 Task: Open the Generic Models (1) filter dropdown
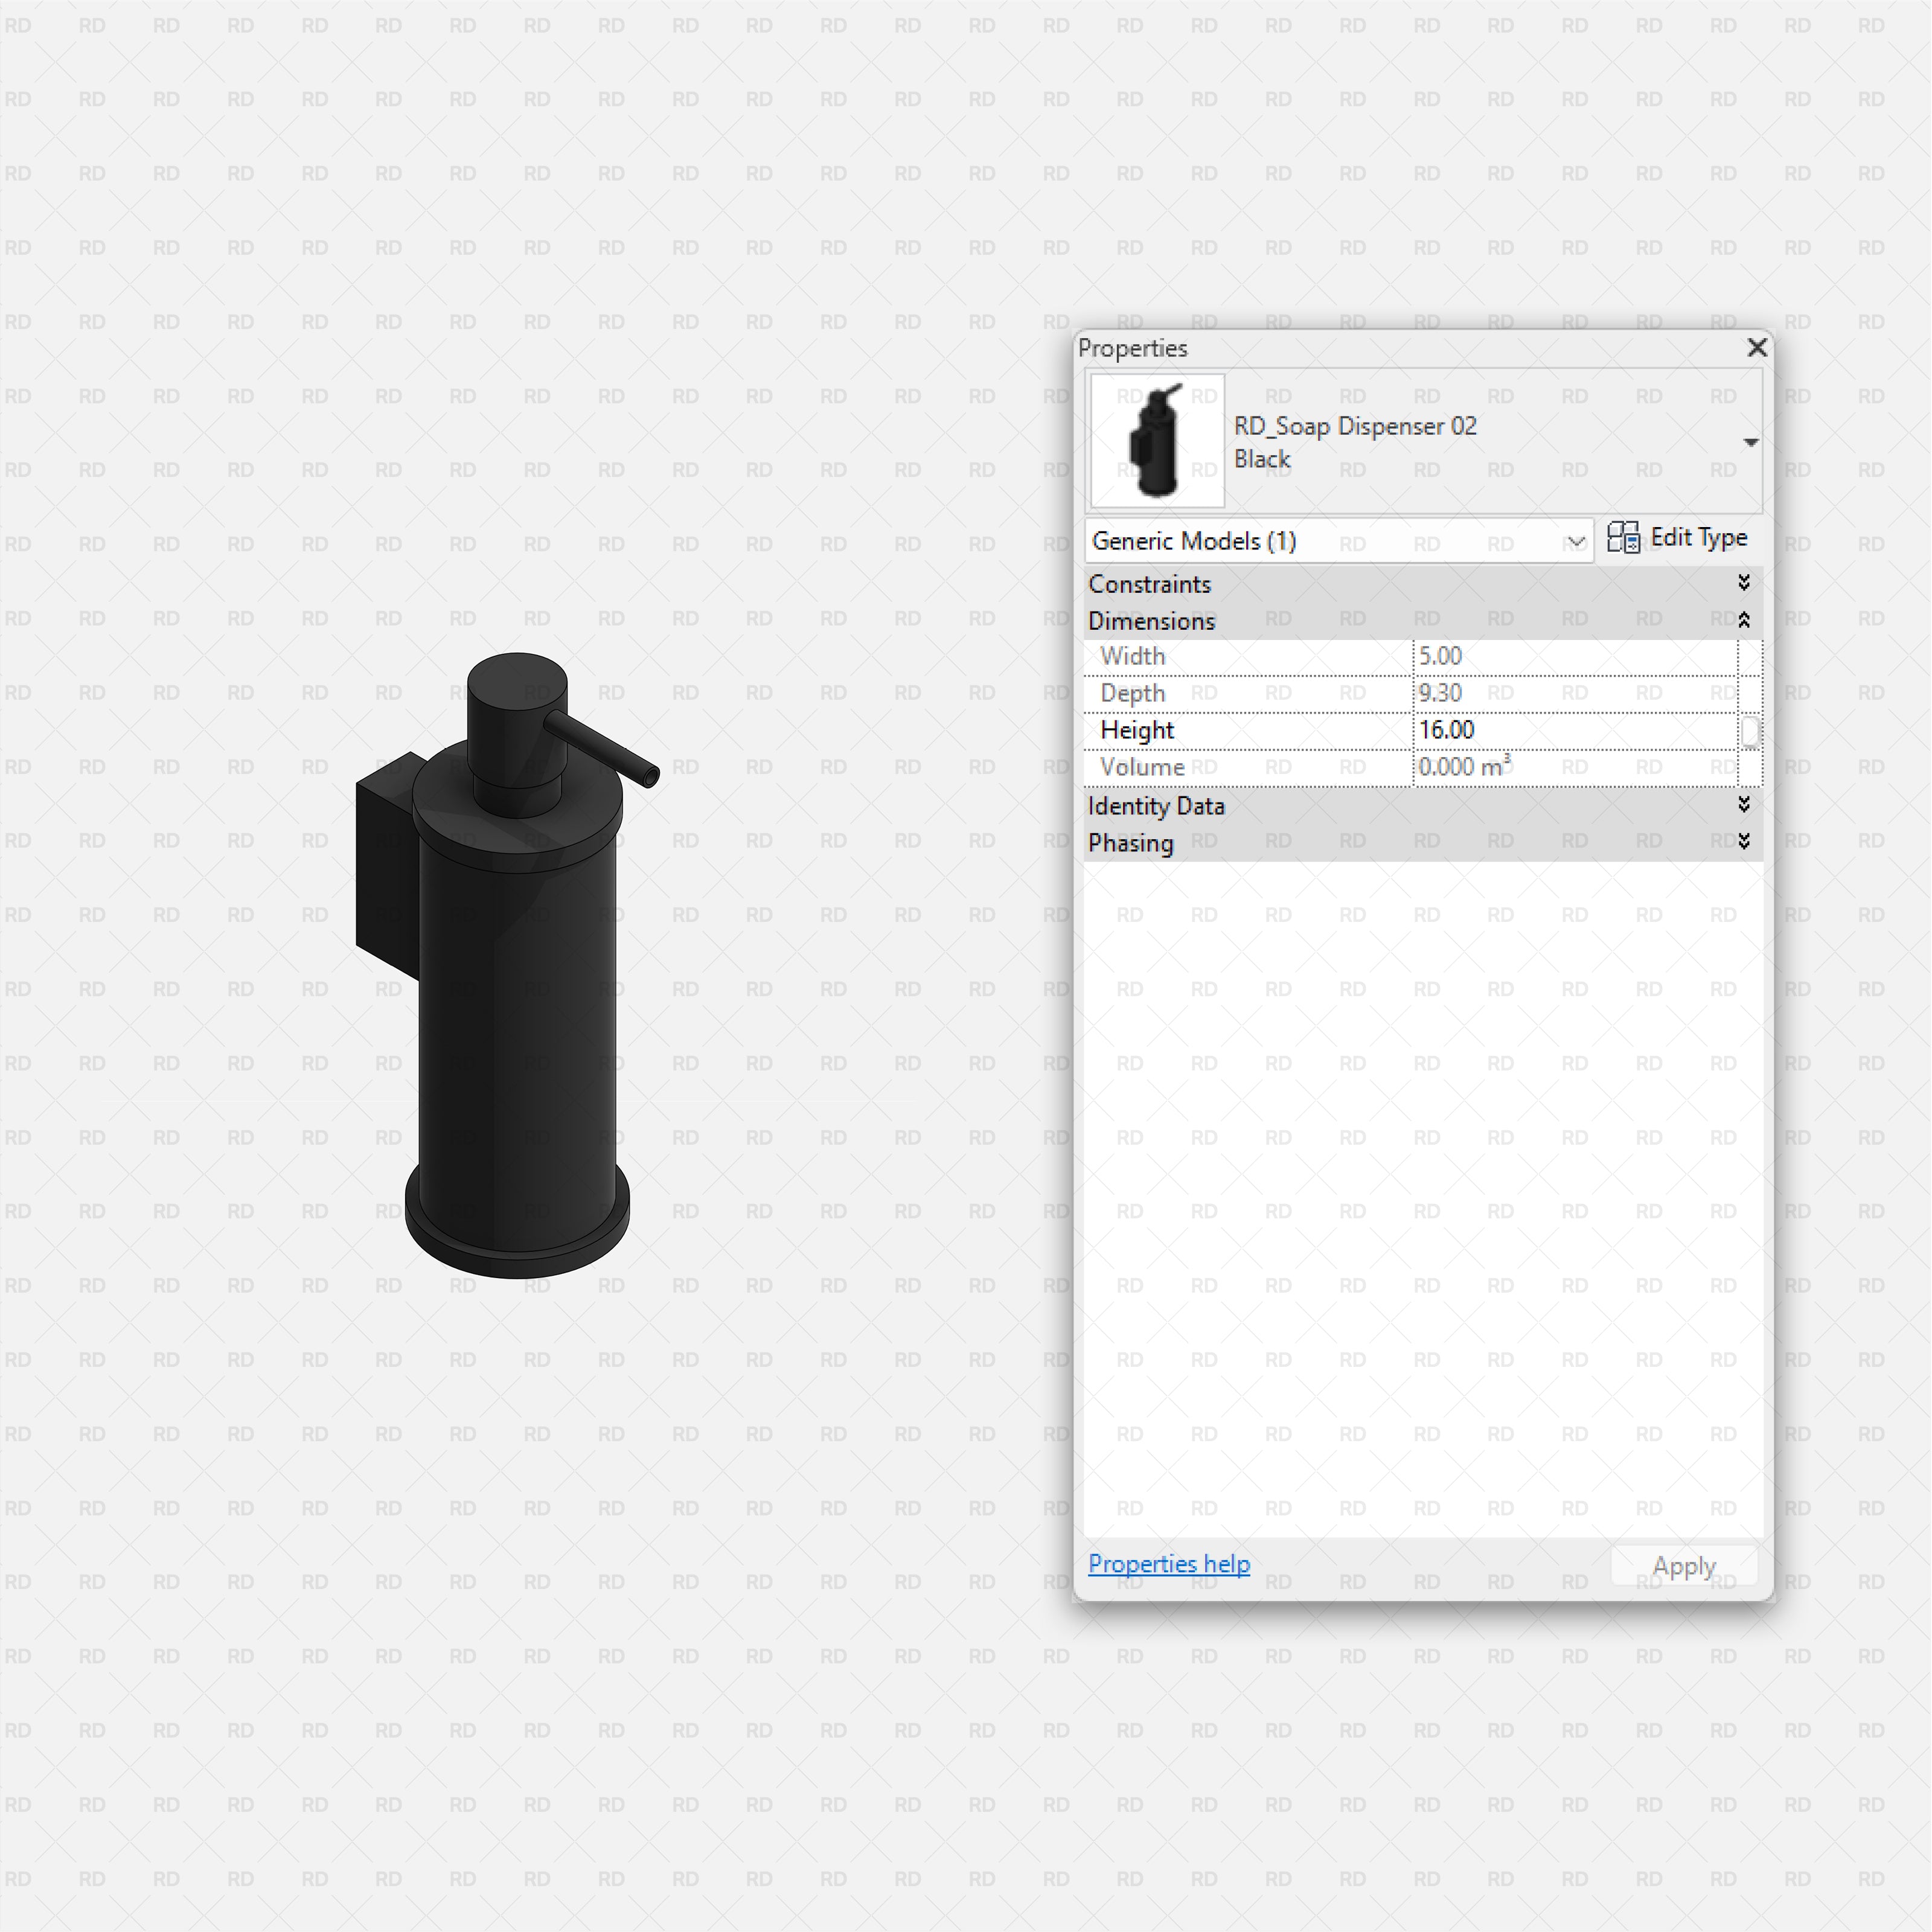[1577, 541]
